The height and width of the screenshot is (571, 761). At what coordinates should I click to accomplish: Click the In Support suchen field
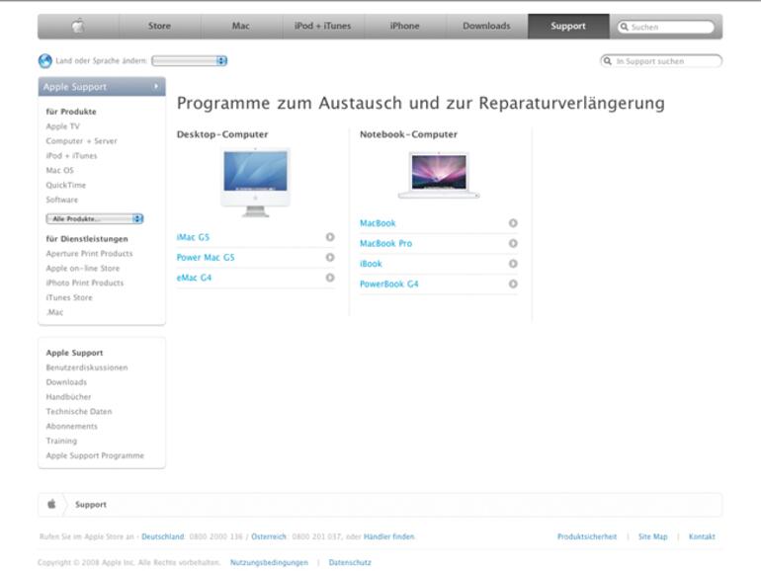point(661,61)
